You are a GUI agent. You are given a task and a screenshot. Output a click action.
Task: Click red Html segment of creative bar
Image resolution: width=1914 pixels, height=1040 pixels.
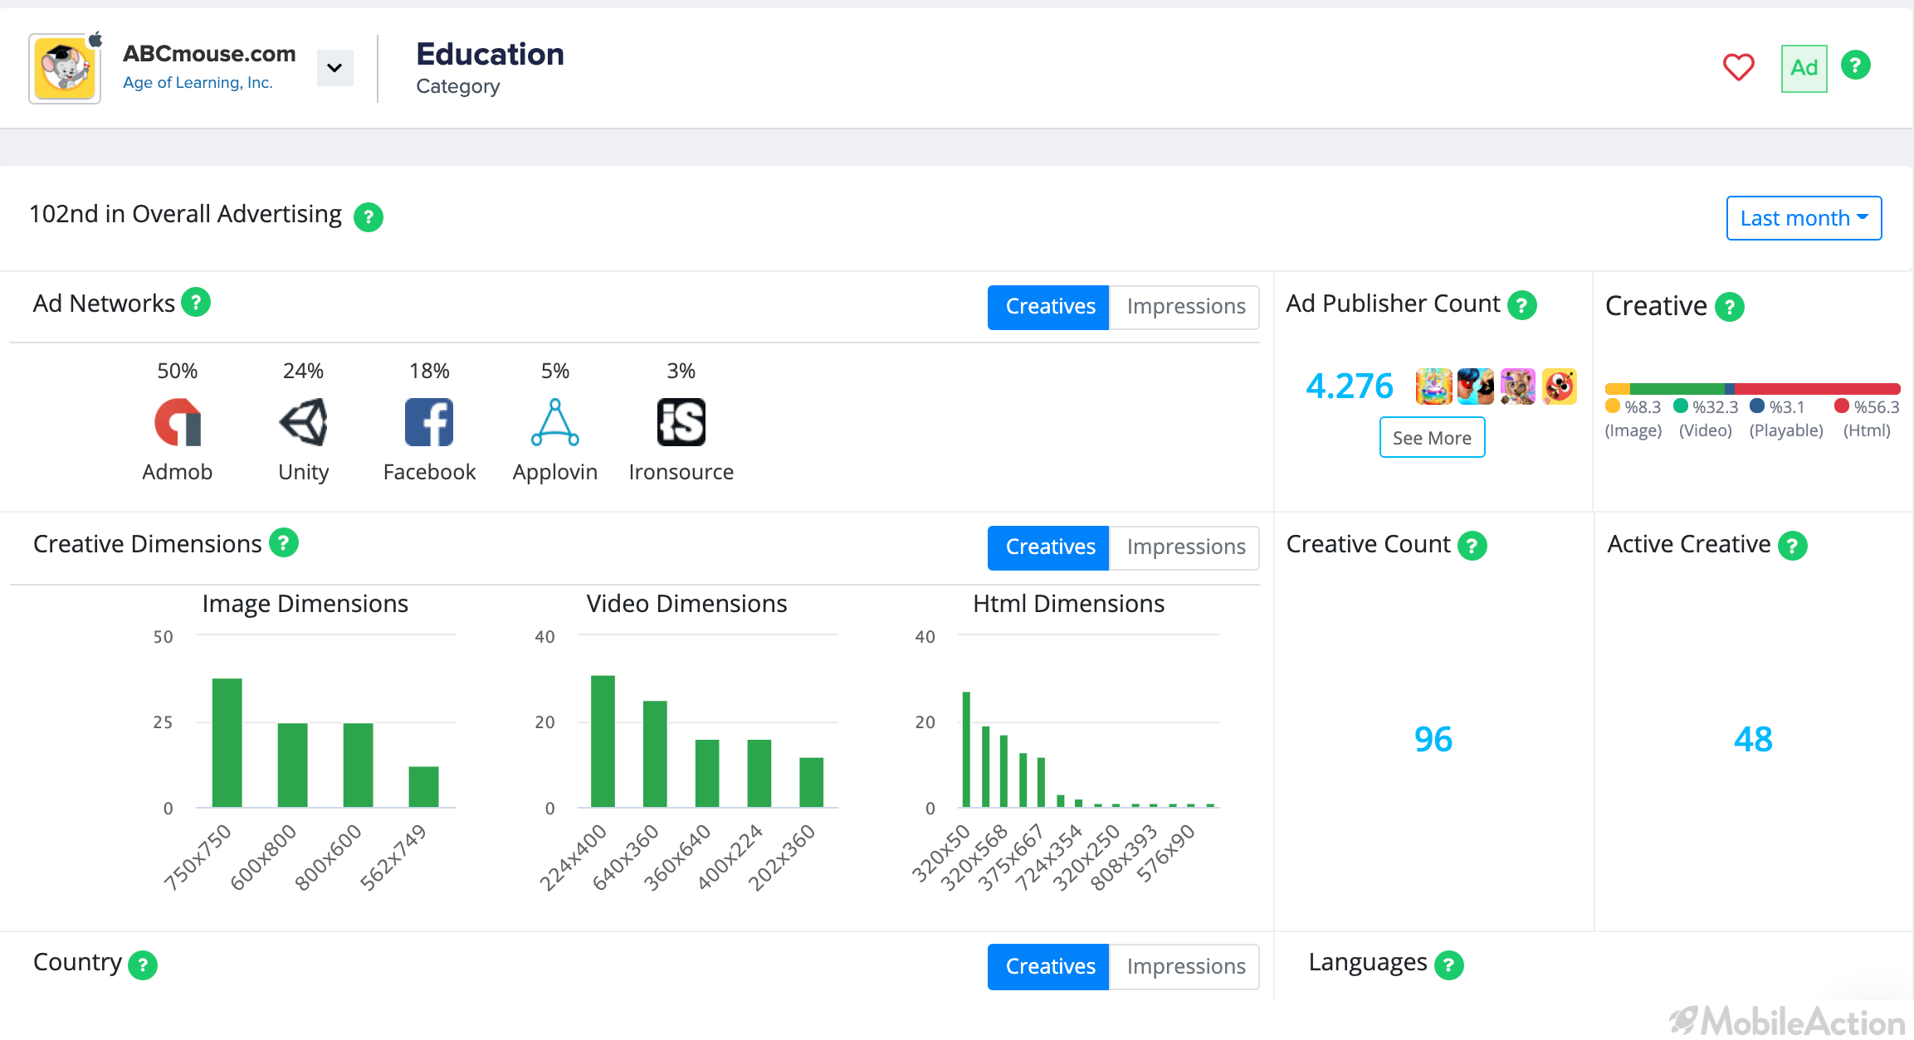pyautogui.click(x=1817, y=388)
